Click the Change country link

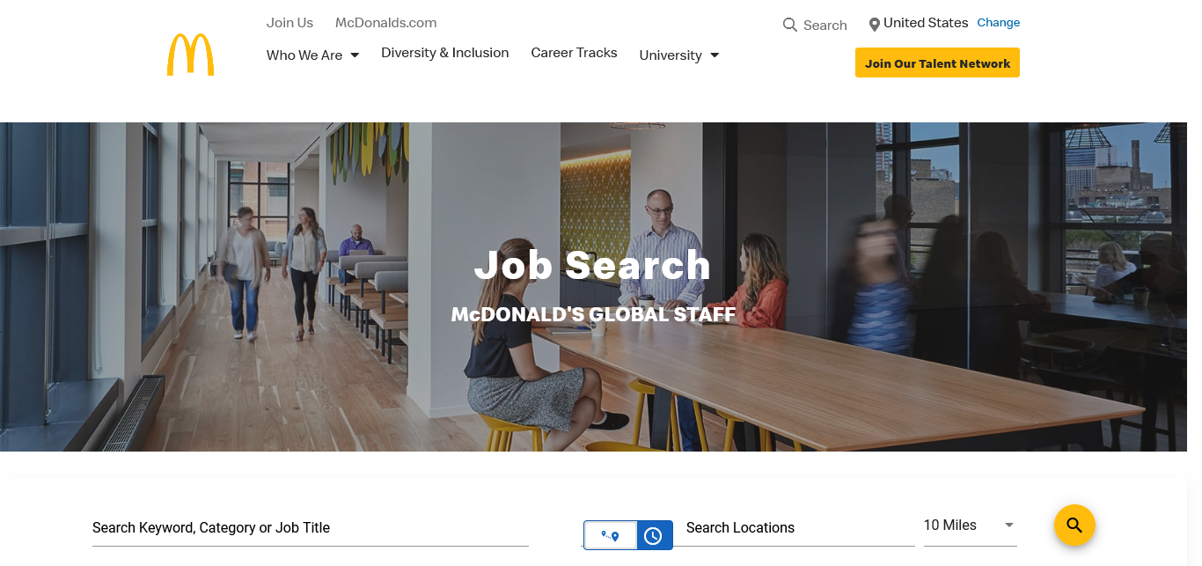[999, 23]
